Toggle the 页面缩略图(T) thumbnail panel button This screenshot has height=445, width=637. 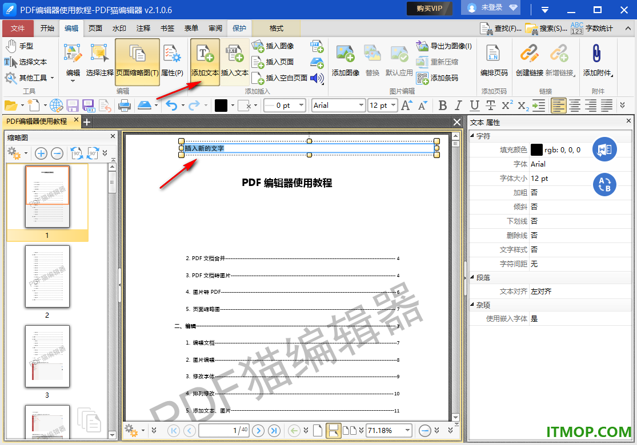point(137,62)
